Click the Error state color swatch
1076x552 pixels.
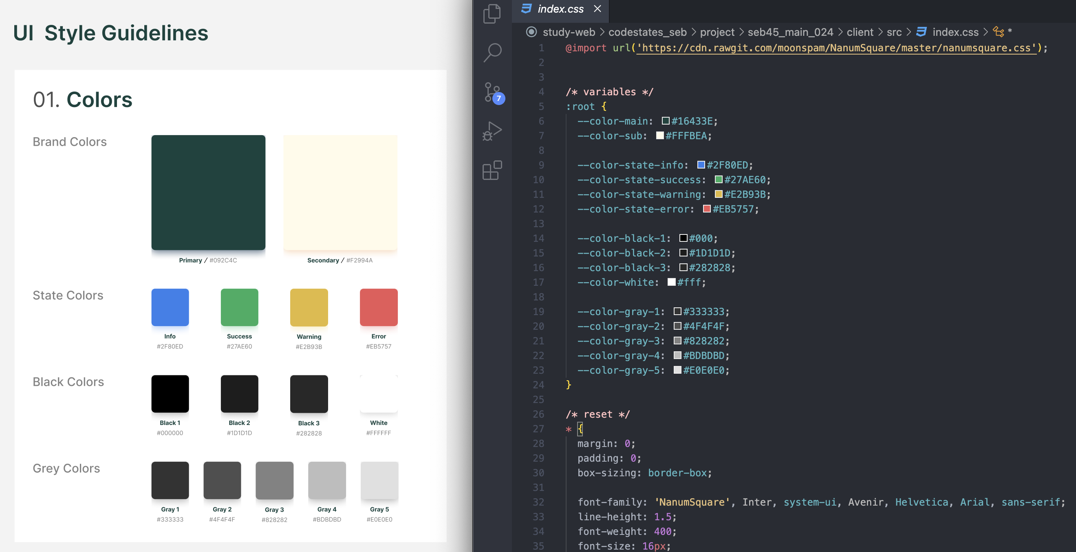pos(379,307)
